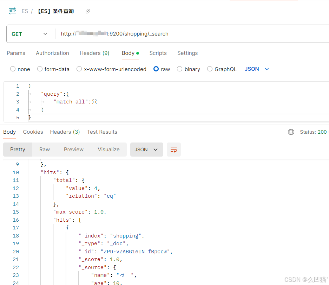Open the response JSON format dropdown
Image resolution: width=329 pixels, height=285 pixels.
[x=146, y=150]
